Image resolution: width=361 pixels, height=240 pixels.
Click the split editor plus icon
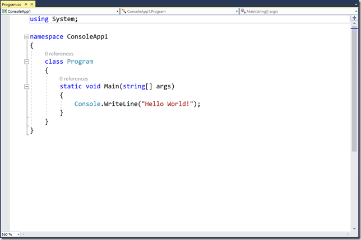click(354, 18)
